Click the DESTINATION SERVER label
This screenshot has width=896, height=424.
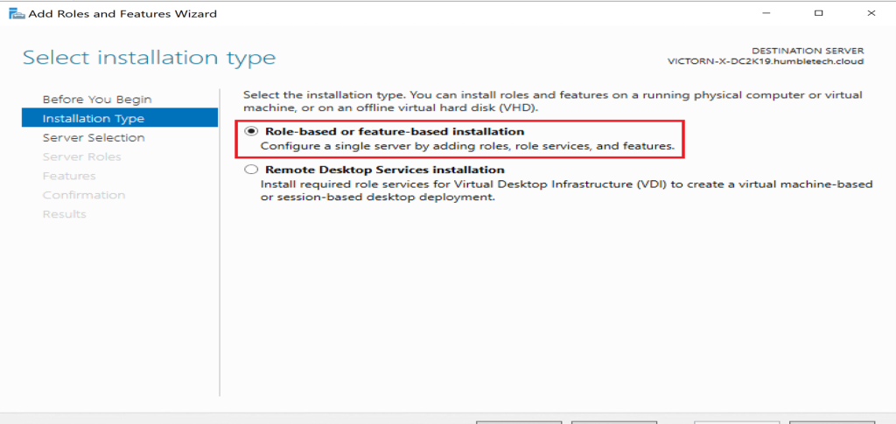808,51
